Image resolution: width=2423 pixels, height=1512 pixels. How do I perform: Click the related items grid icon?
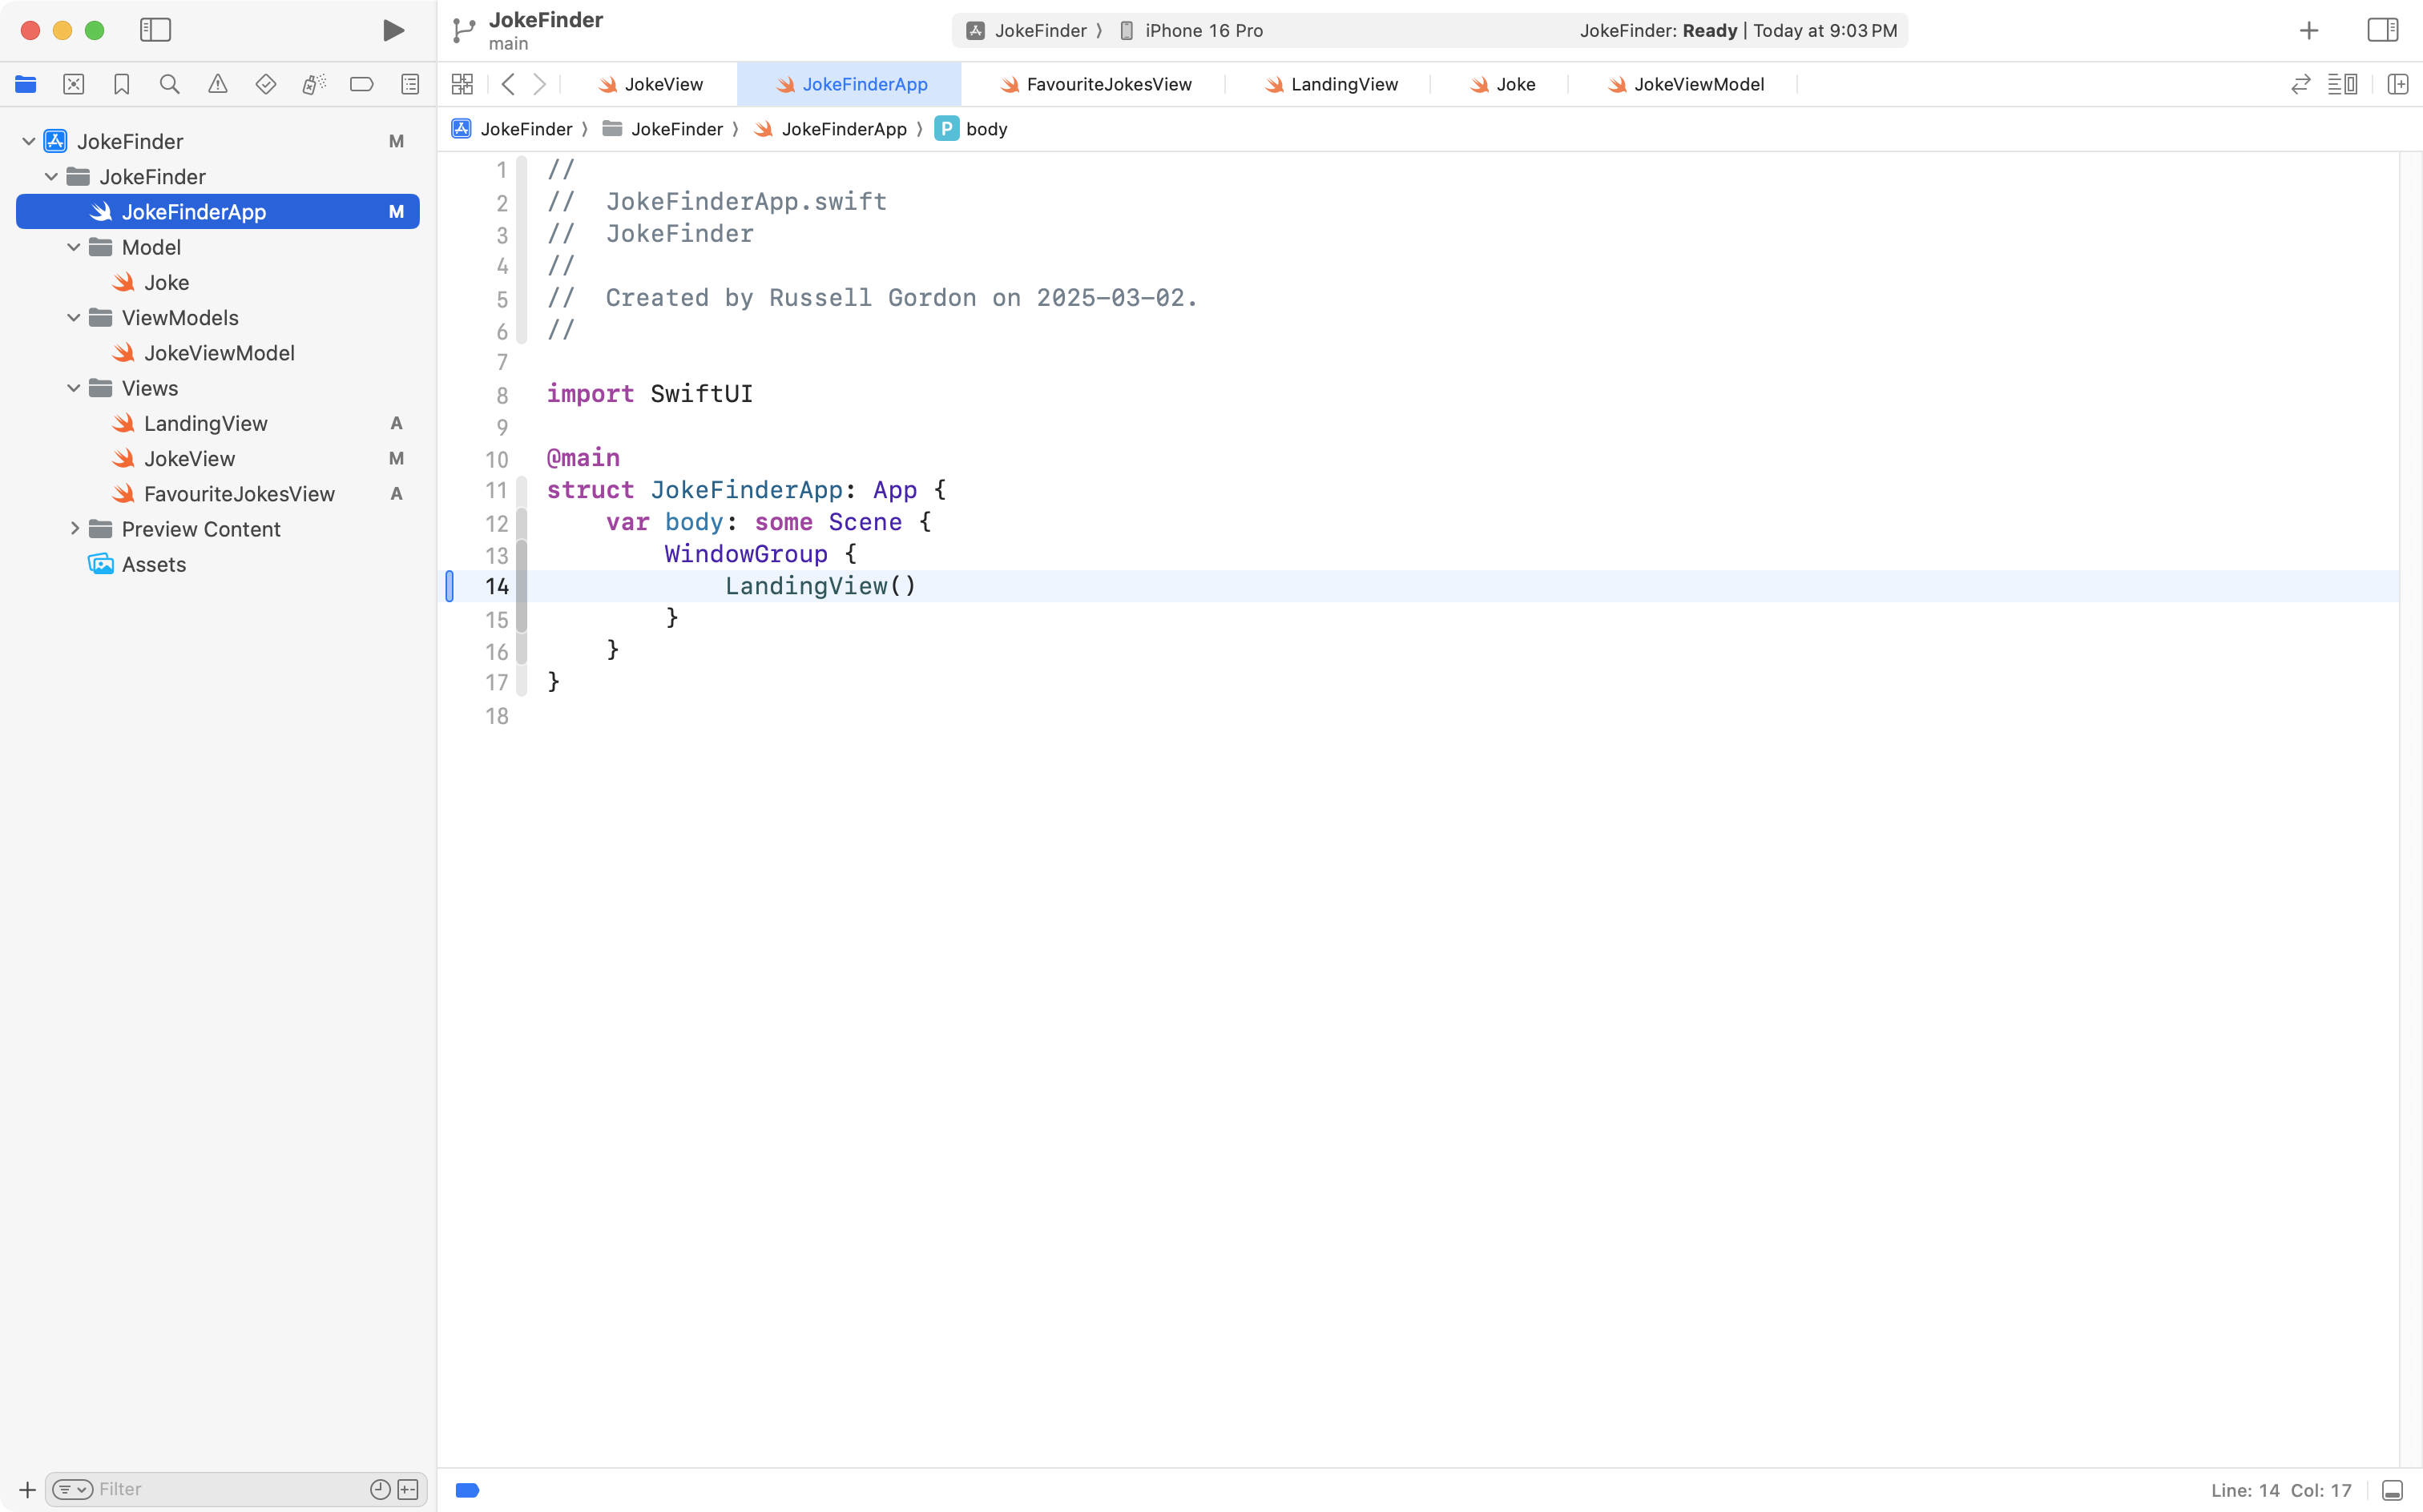(462, 85)
